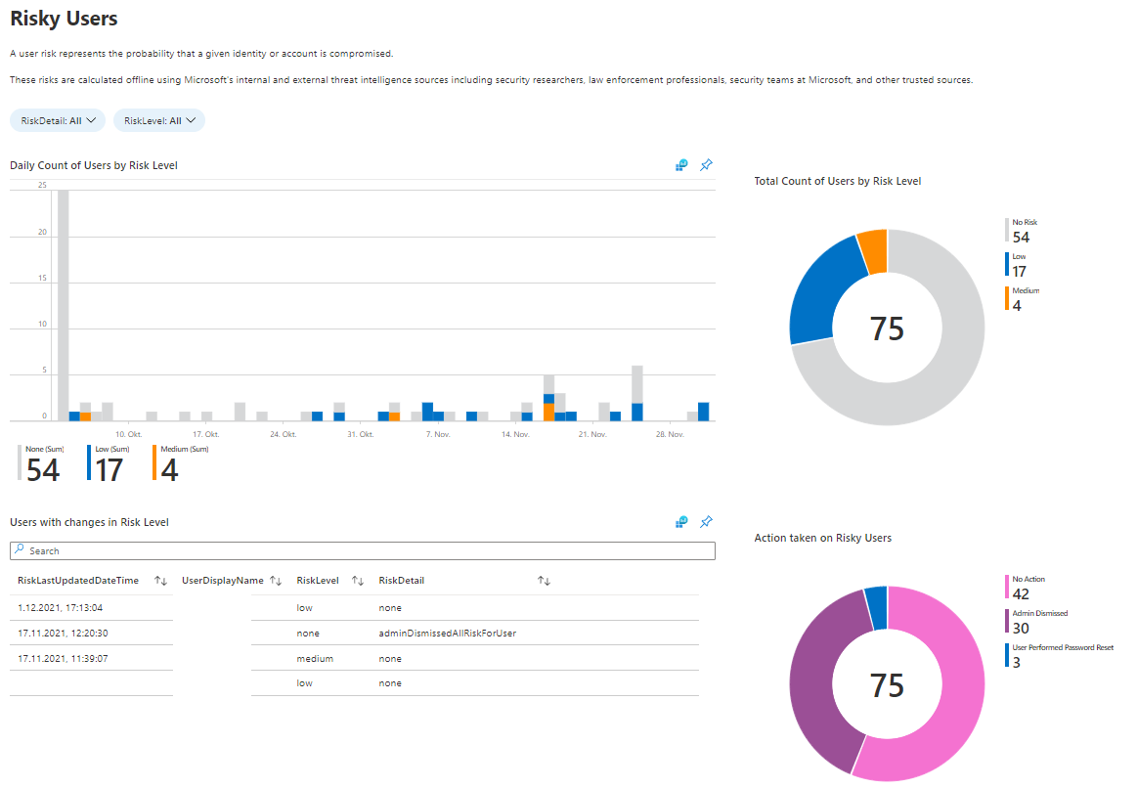Click the User Performed Password Reset legend

[1060, 655]
